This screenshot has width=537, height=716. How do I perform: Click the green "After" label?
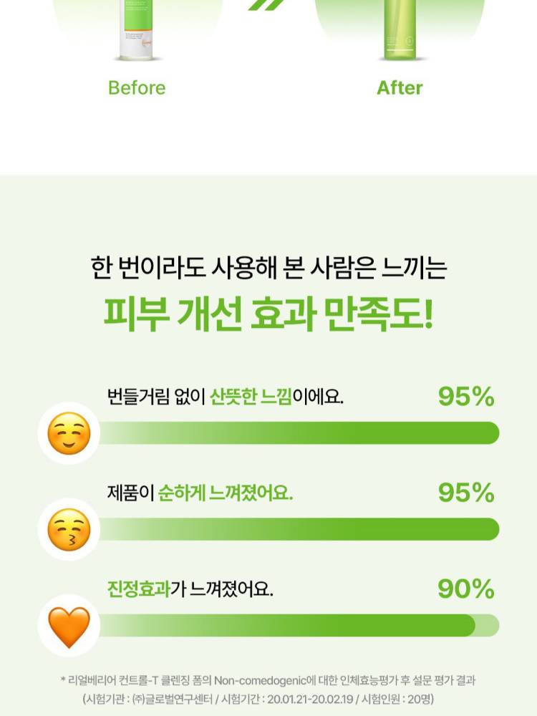(x=400, y=88)
